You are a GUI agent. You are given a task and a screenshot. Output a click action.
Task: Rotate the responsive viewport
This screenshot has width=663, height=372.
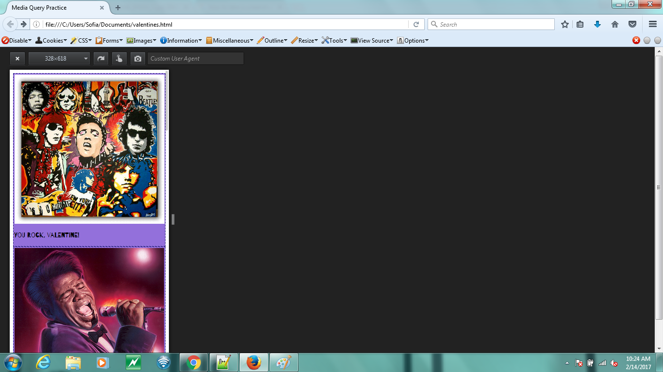[101, 59]
